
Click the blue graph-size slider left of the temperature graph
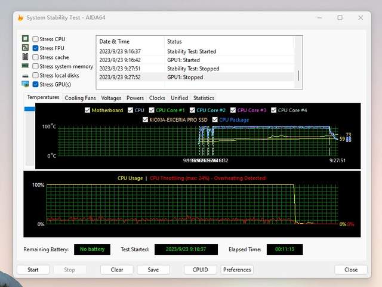29,109
